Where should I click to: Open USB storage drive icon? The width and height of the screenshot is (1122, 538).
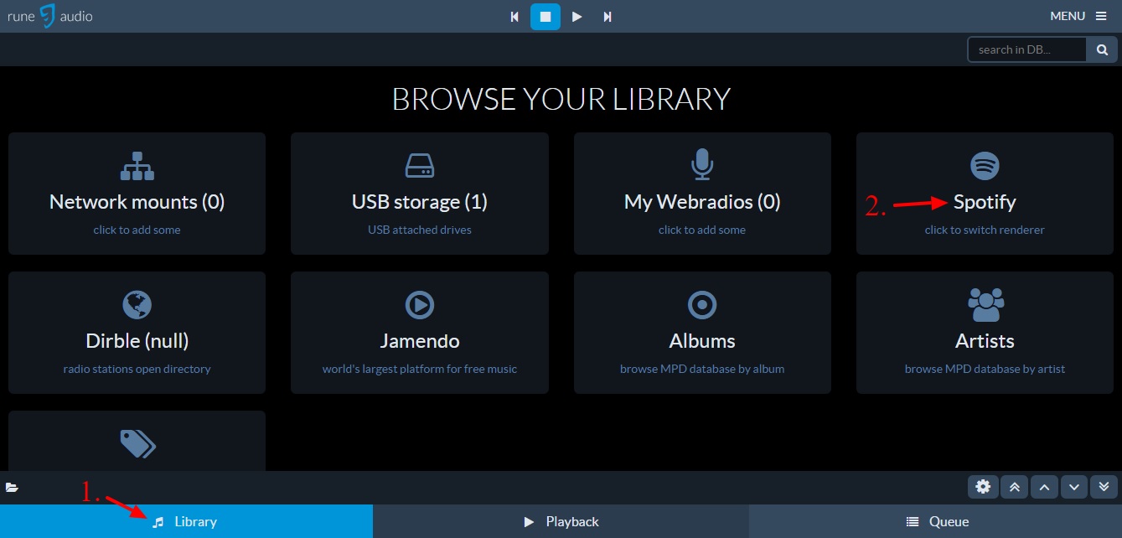pos(420,166)
